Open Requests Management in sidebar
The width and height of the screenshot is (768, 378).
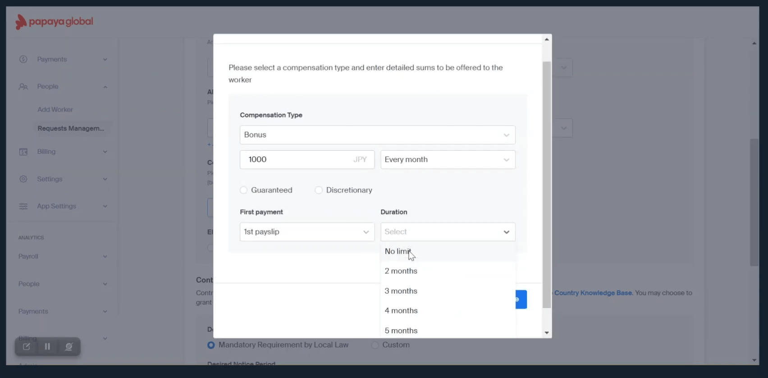pos(71,129)
